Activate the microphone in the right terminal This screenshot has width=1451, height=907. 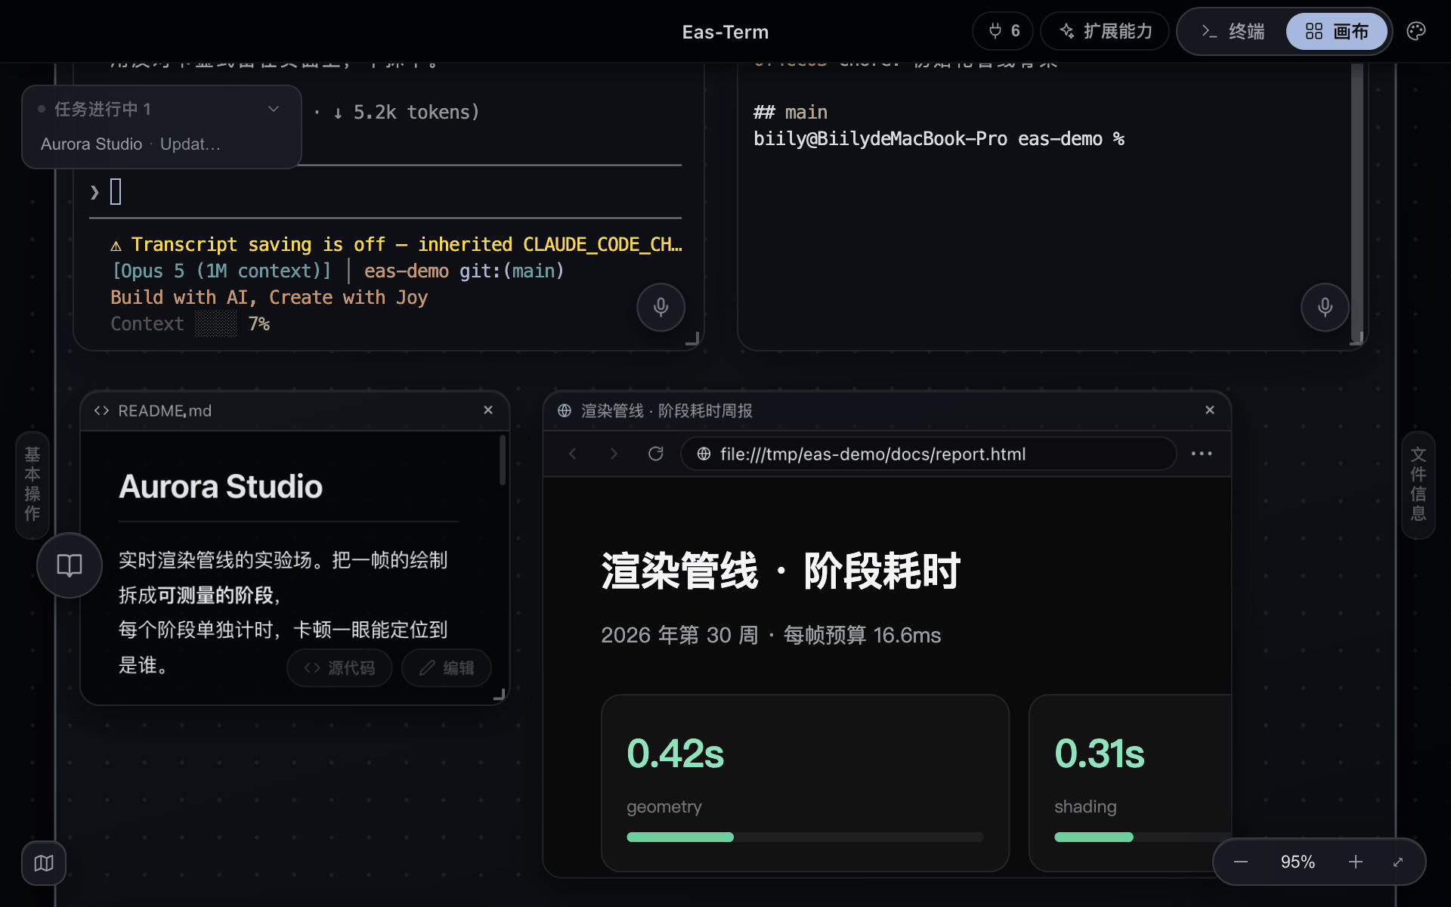1325,307
